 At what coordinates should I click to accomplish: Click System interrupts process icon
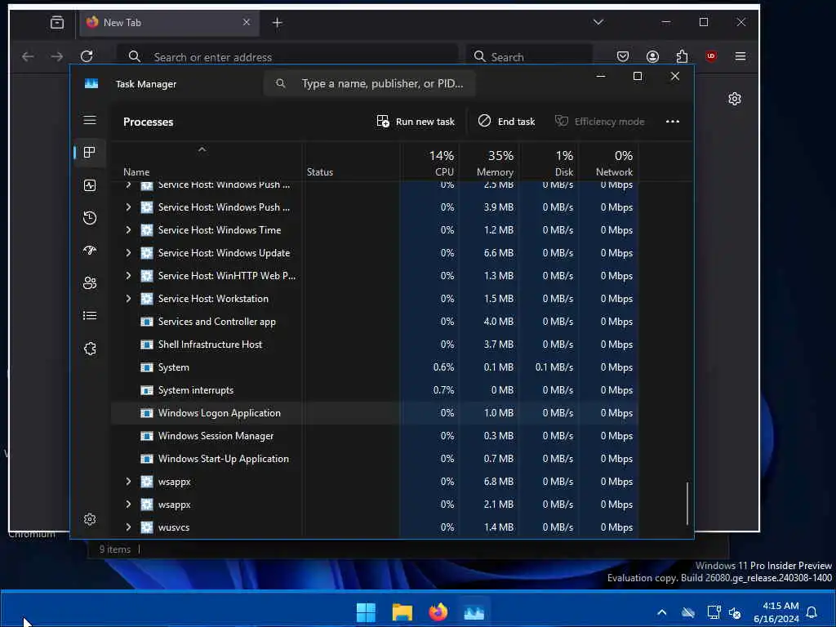click(x=147, y=390)
